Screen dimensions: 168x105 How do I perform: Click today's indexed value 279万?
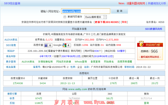(x=113, y=83)
